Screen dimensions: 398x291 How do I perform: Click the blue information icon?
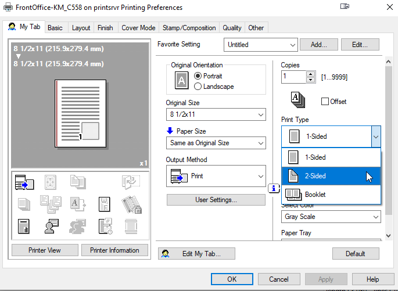[273, 188]
